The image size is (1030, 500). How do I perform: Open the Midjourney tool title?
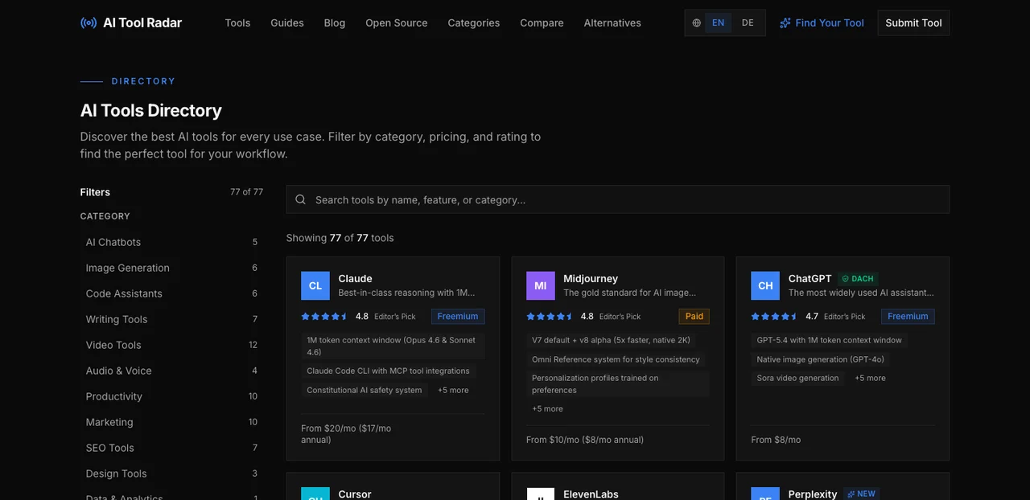point(591,278)
